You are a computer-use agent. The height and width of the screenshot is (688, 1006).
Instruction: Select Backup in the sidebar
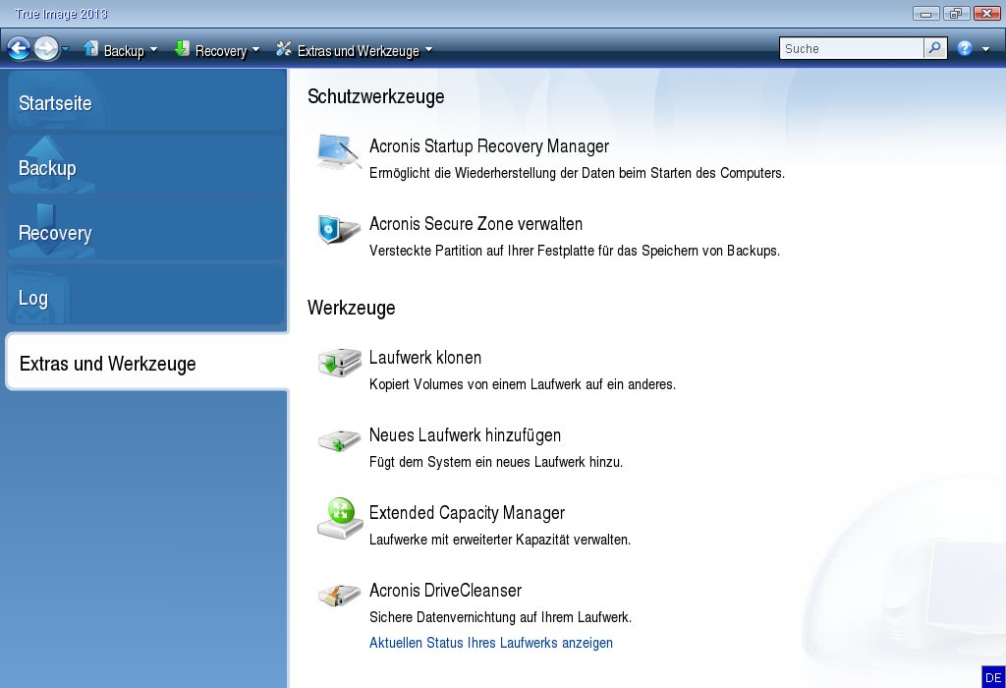(146, 167)
